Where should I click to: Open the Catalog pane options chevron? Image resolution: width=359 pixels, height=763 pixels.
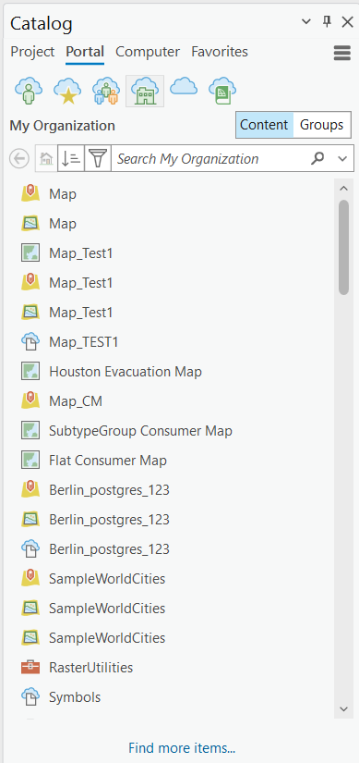click(306, 21)
